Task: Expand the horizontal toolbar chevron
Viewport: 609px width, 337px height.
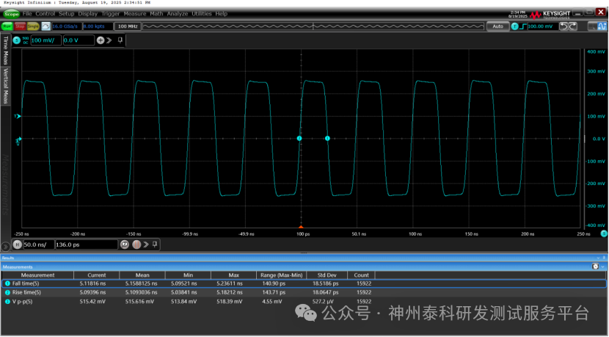Action: coord(146,244)
